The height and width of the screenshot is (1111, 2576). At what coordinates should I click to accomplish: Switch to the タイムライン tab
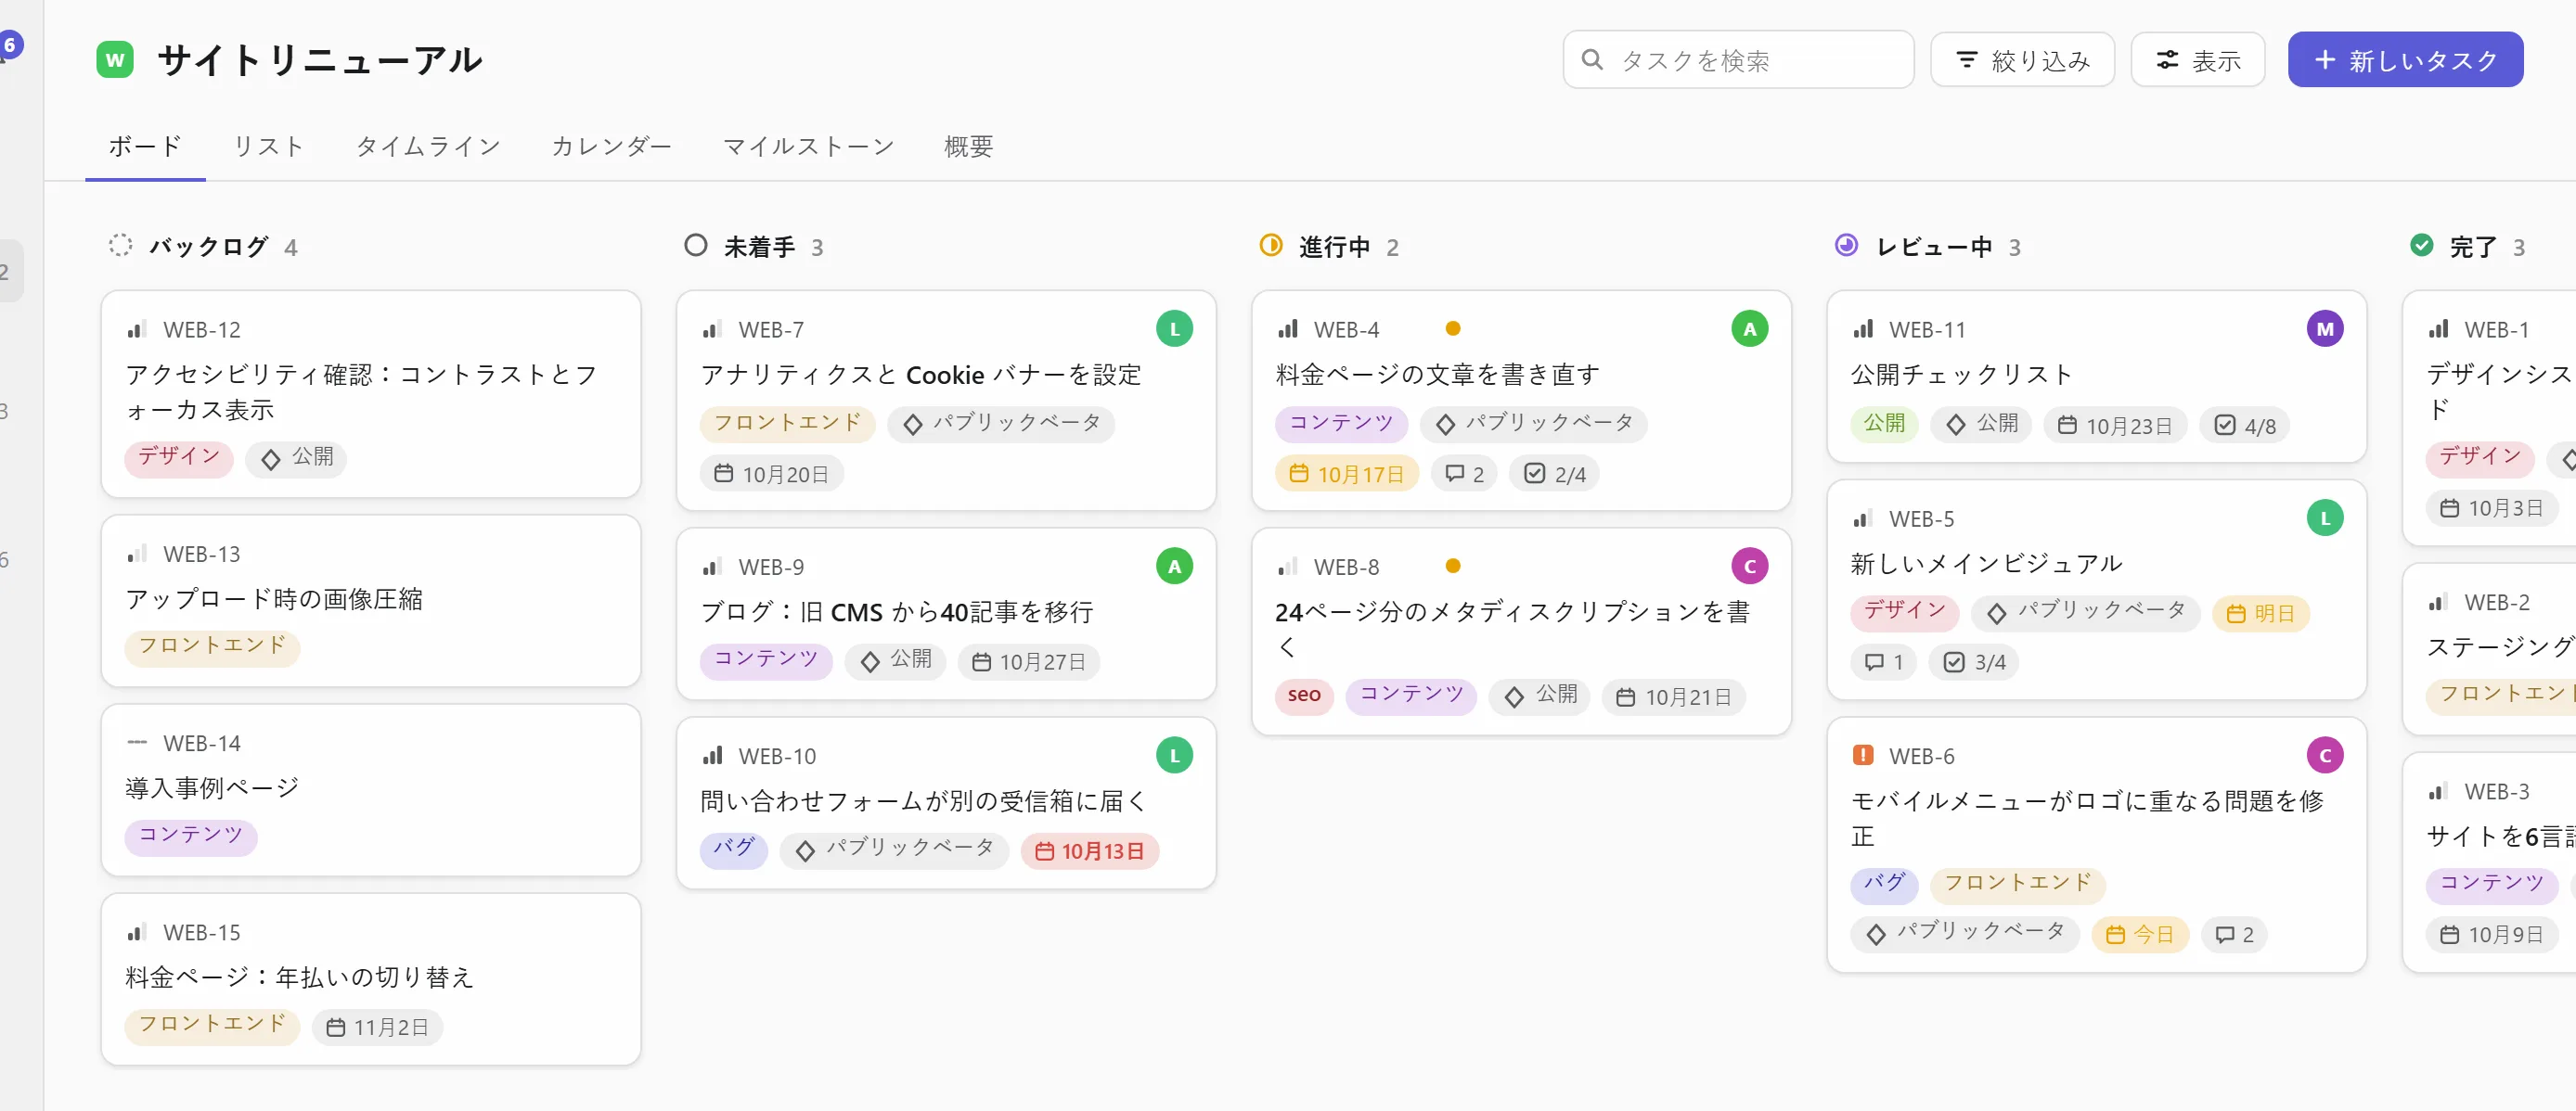click(x=428, y=146)
